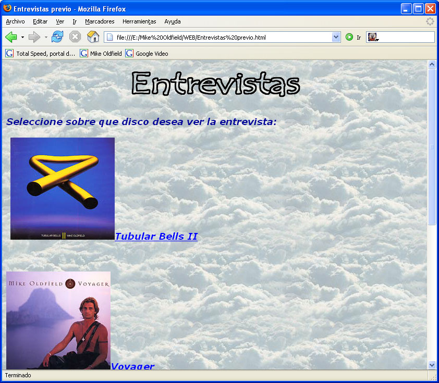Open the Mike Oldfield bookmark
The width and height of the screenshot is (439, 383).
click(101, 54)
